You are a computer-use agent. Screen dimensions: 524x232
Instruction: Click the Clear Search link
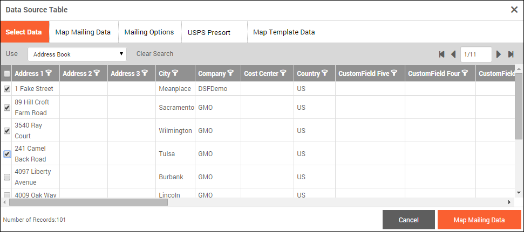[155, 54]
